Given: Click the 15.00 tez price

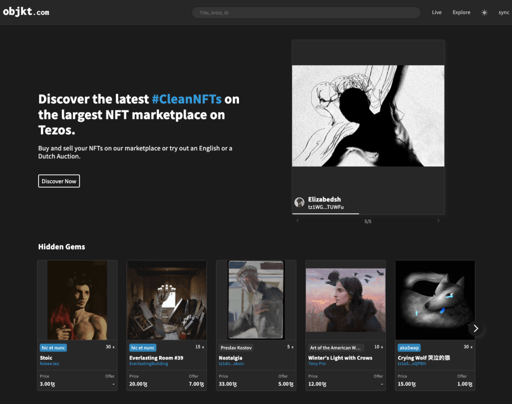Looking at the screenshot, I should point(406,384).
